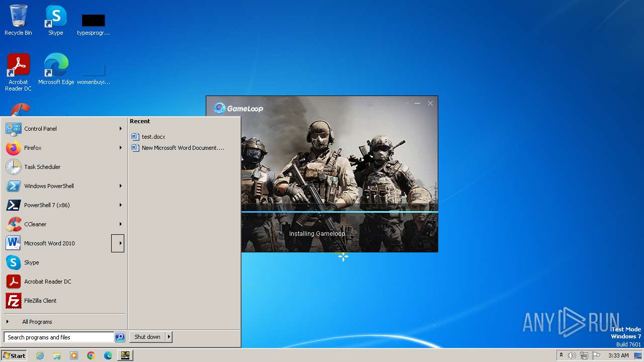Expand Microsoft Word 2010 jump list arrow
This screenshot has width=644, height=362.
118,243
